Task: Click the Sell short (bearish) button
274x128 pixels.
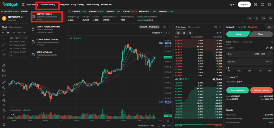Action: pyautogui.click(x=261, y=90)
